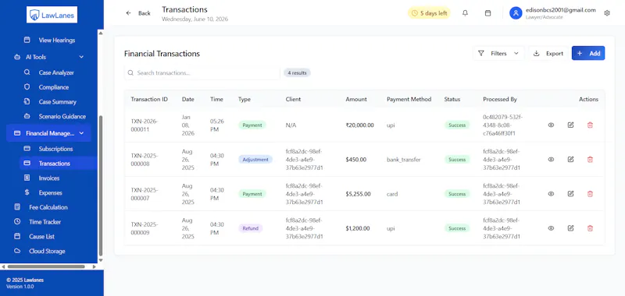625x296 pixels.
Task: View transaction TXN-2025-000007 with eye icon
Action: [551, 194]
